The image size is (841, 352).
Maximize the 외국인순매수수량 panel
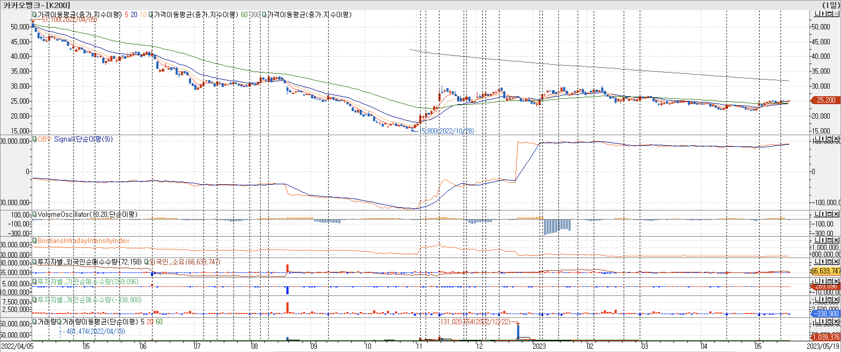coord(829,261)
